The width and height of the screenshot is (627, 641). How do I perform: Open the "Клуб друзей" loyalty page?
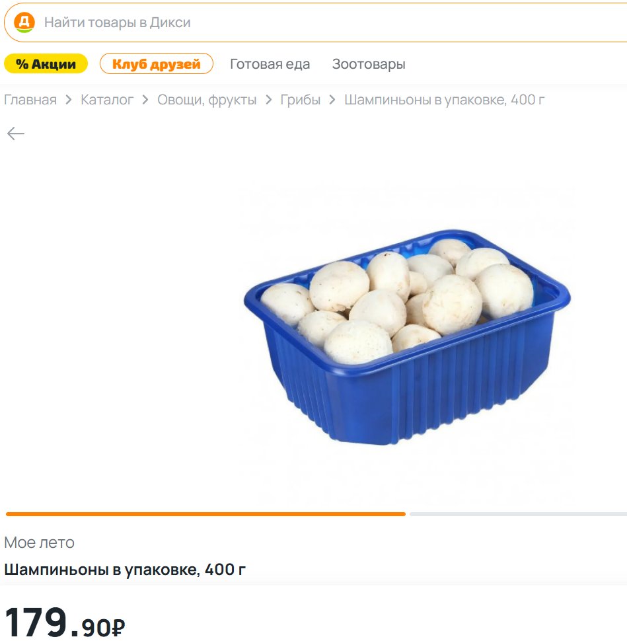tap(157, 64)
